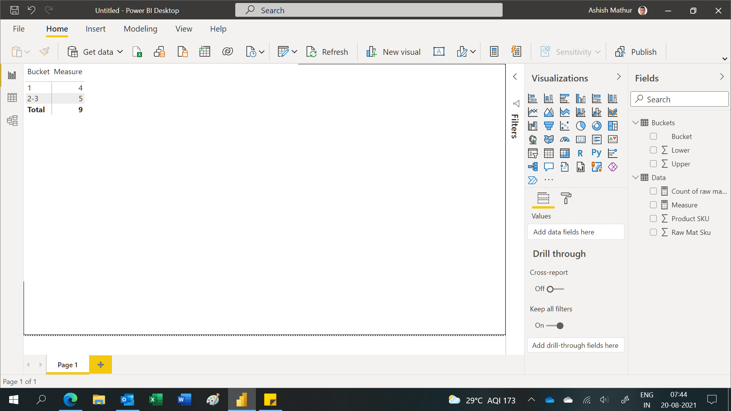Collapse the Data table in Fields

tap(635, 177)
